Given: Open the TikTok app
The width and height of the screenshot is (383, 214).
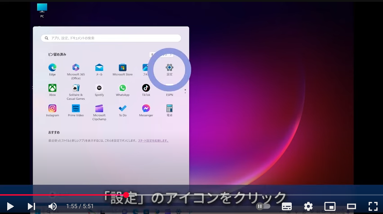Looking at the screenshot, I should coord(146,90).
